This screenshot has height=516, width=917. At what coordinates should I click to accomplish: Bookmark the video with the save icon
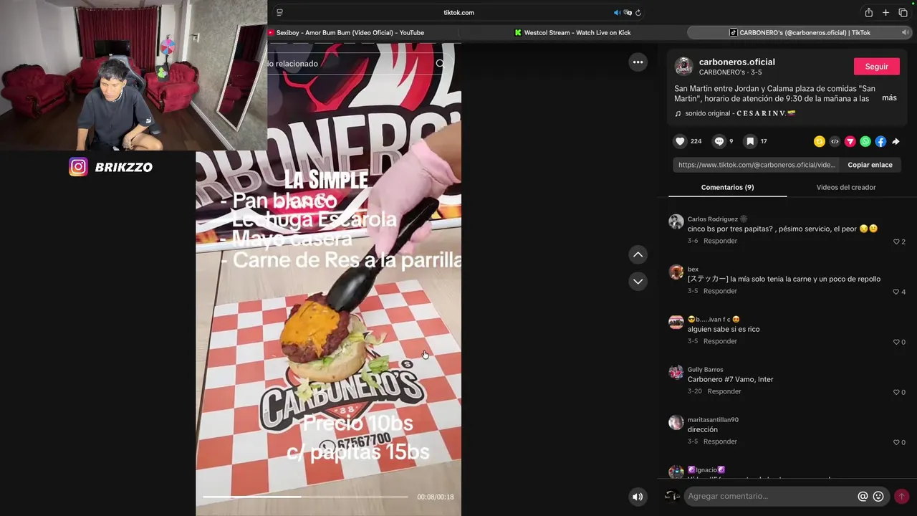coord(750,141)
